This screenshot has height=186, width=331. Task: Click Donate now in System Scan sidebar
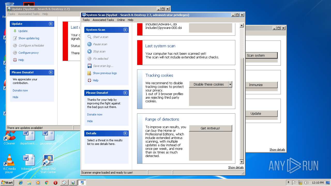[x=95, y=114]
